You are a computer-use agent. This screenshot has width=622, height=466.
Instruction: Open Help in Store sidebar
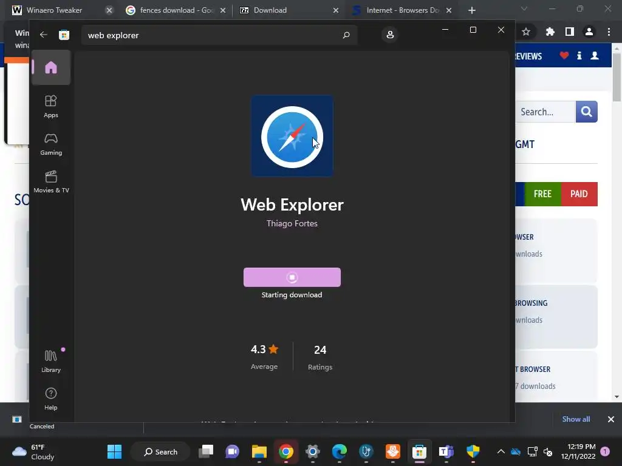click(x=51, y=399)
